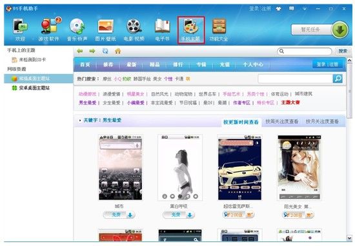Screen dimensions: 355x246
Task: Click the blue magnifier search button
Action: tap(338, 79)
